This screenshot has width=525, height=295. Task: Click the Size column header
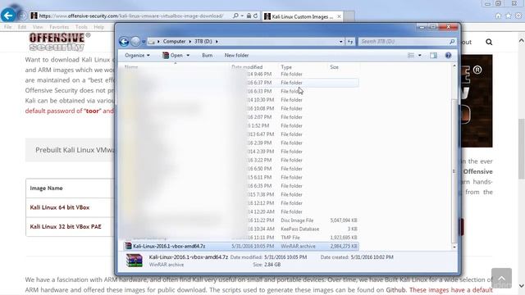(x=344, y=67)
